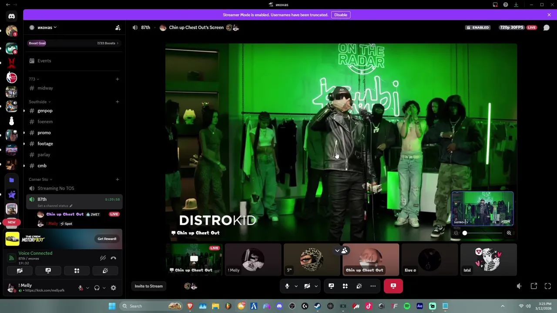This screenshot has height=313, width=557.
Task: Open activities in stream control bar
Action: [345, 286]
